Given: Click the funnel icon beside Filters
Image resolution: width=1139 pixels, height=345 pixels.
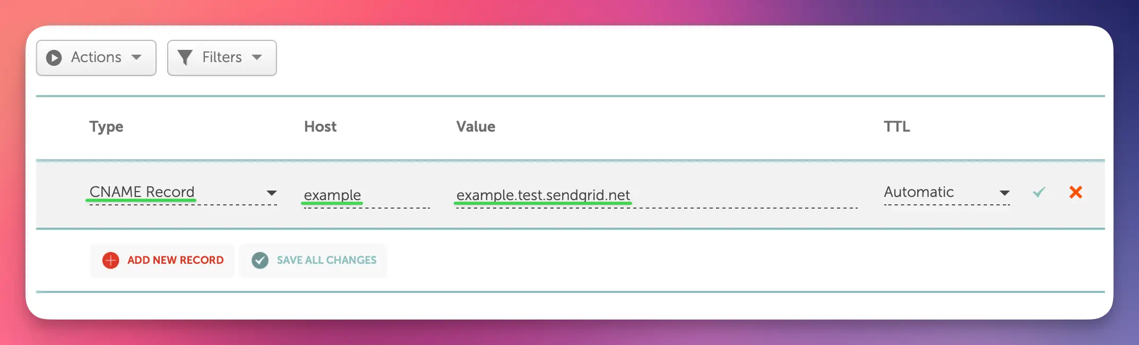Looking at the screenshot, I should click(x=185, y=57).
